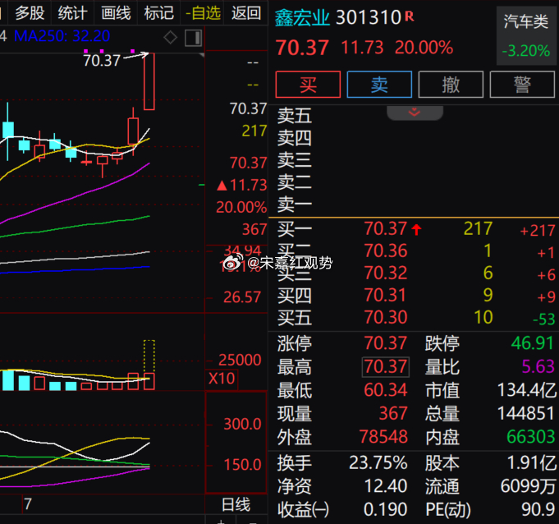Click the 买三 price 70.32
The image size is (559, 524).
coord(385,273)
